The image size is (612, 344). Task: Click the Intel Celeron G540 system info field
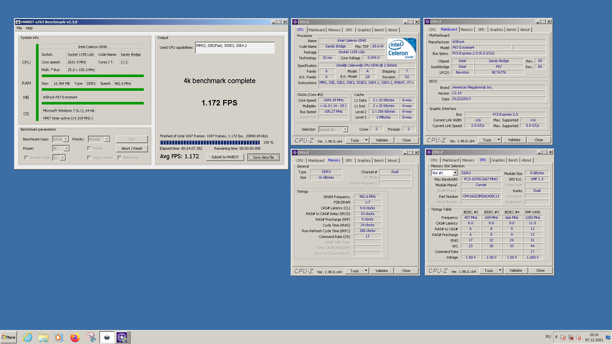(x=92, y=47)
